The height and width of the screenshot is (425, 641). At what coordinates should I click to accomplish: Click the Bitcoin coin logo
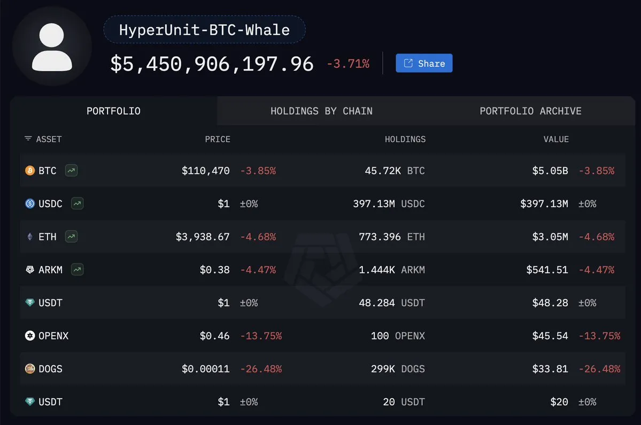(x=30, y=171)
